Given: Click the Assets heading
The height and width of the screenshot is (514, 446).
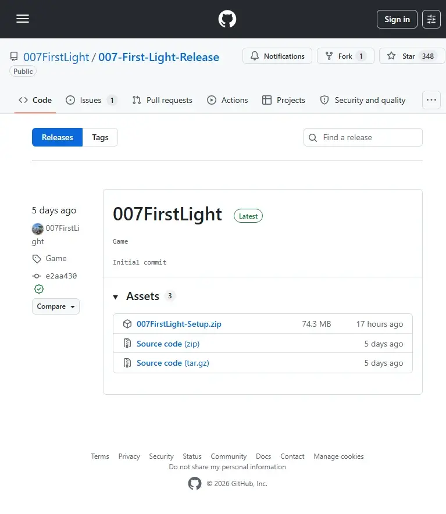Looking at the screenshot, I should click(x=142, y=297).
